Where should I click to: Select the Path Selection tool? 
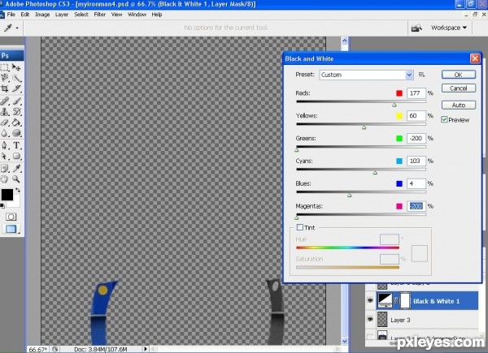point(5,156)
